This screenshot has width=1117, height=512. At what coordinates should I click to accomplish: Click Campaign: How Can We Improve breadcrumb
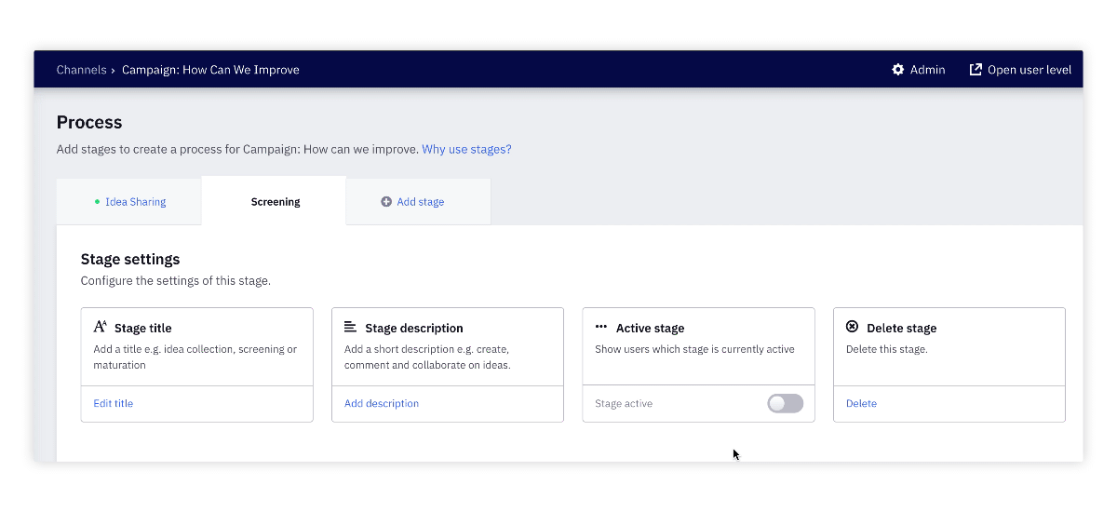click(x=210, y=70)
